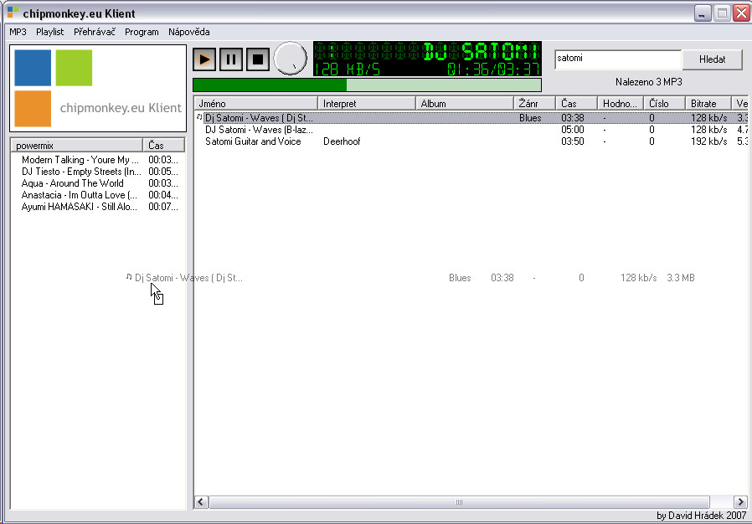Select Aqua - Around The World playlist entry

(x=98, y=183)
